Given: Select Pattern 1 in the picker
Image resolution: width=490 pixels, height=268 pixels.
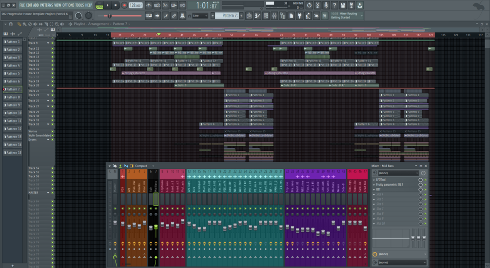Looking at the screenshot, I should pyautogui.click(x=13, y=41).
